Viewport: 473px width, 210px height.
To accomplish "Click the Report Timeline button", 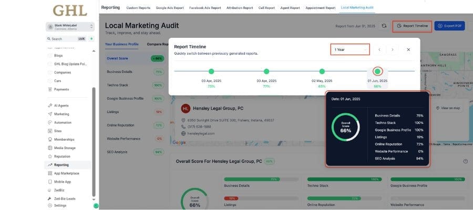I will coord(413,26).
